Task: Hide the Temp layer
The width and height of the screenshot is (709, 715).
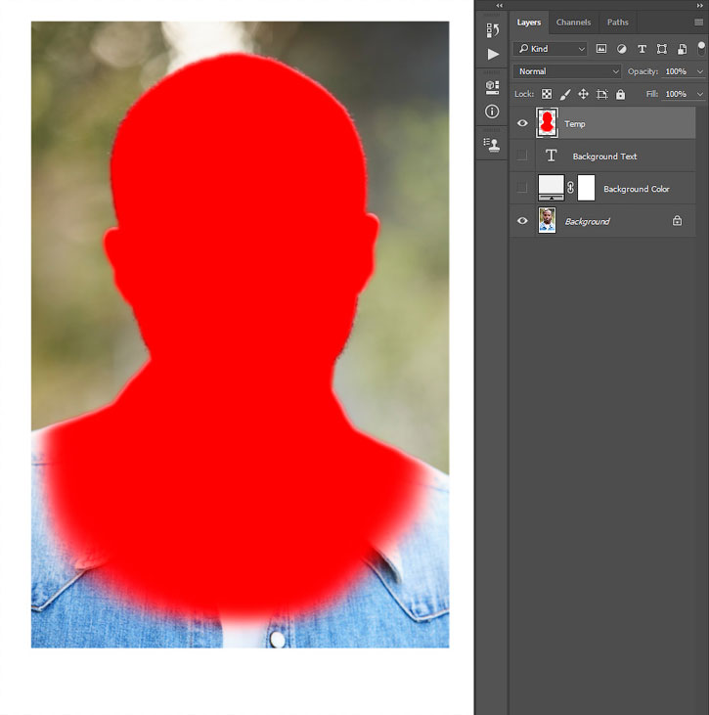Action: point(522,123)
